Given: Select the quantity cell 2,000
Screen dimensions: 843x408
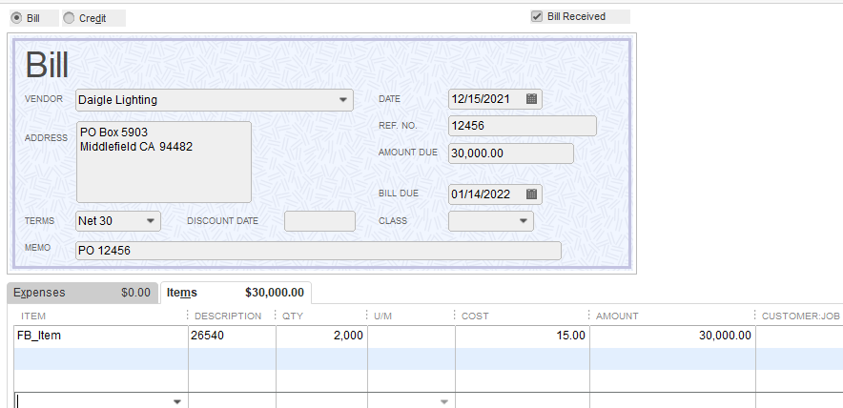Looking at the screenshot, I should 321,336.
